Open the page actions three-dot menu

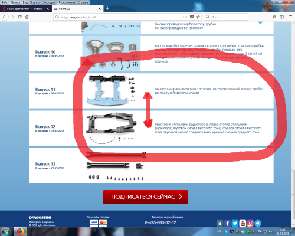(185, 17)
